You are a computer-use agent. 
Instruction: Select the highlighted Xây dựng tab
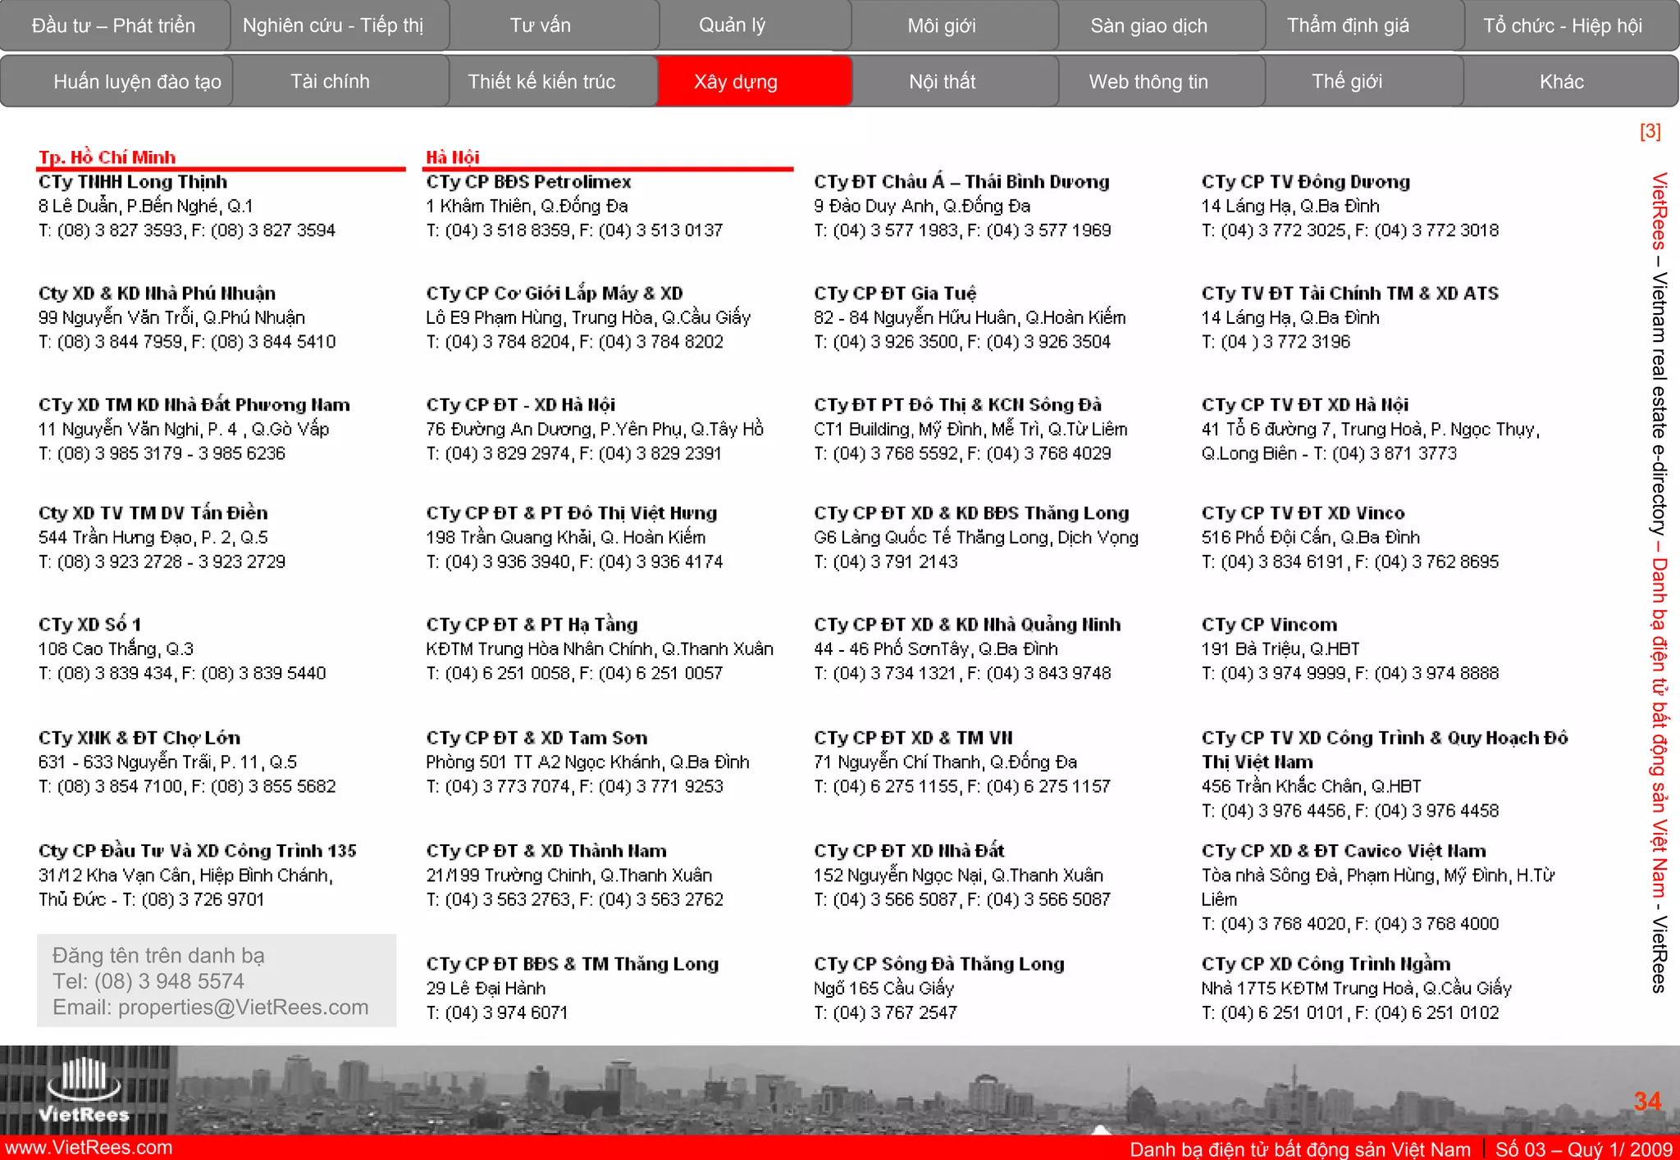coord(736,81)
